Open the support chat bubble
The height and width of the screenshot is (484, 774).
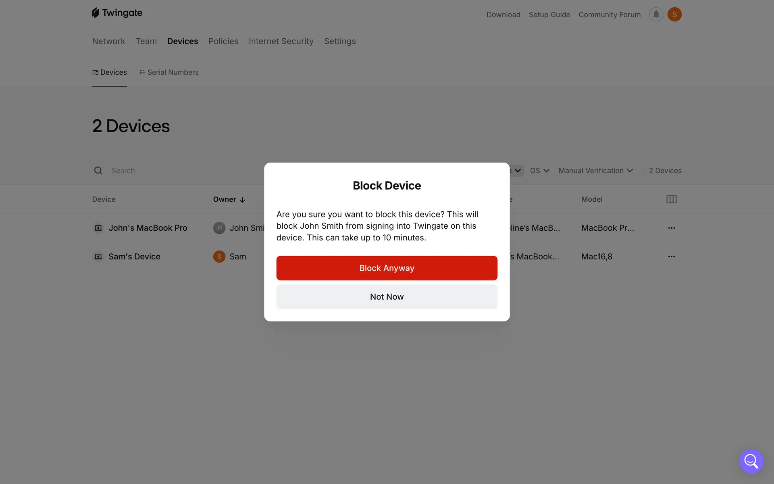click(x=751, y=461)
